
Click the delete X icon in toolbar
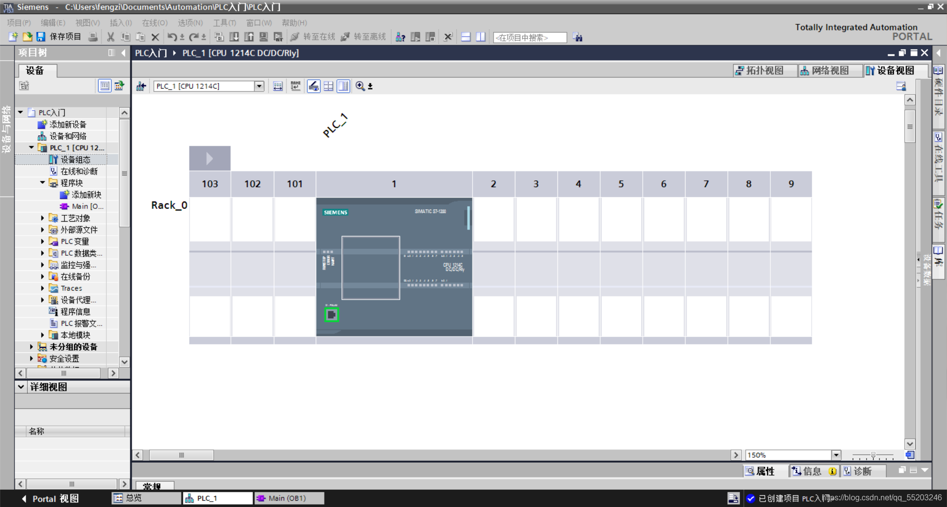click(155, 37)
